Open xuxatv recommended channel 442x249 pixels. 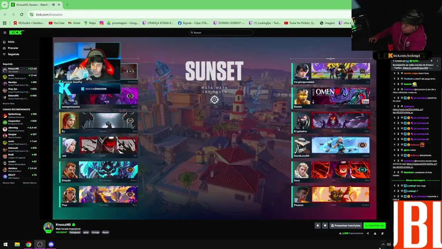[20, 163]
